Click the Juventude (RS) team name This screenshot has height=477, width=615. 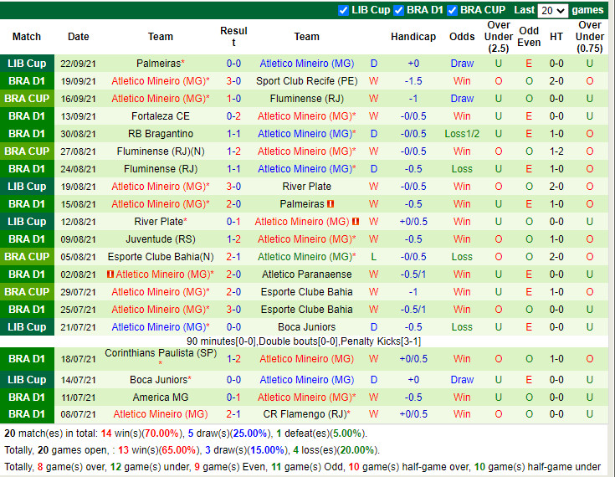click(160, 239)
